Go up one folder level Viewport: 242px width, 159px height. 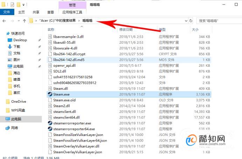[24, 21]
